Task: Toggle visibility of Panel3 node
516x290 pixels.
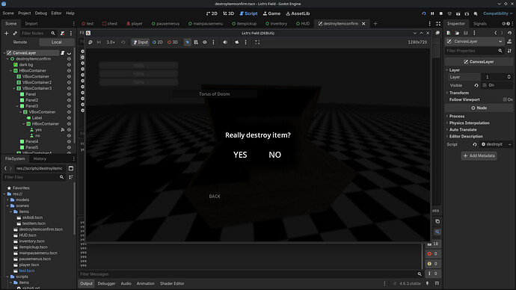Action: (69, 106)
